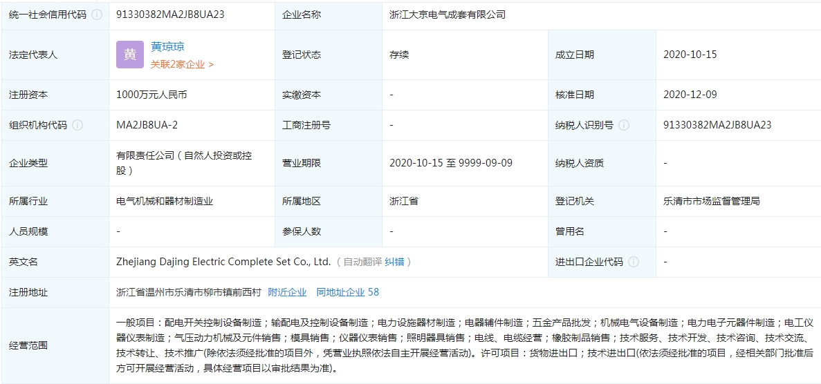Expand the 关联2家企业 related companies list
This screenshot has width=821, height=384.
182,64
